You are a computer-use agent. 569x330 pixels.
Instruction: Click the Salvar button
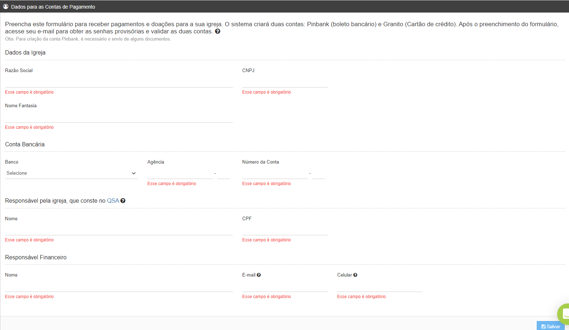click(x=551, y=326)
